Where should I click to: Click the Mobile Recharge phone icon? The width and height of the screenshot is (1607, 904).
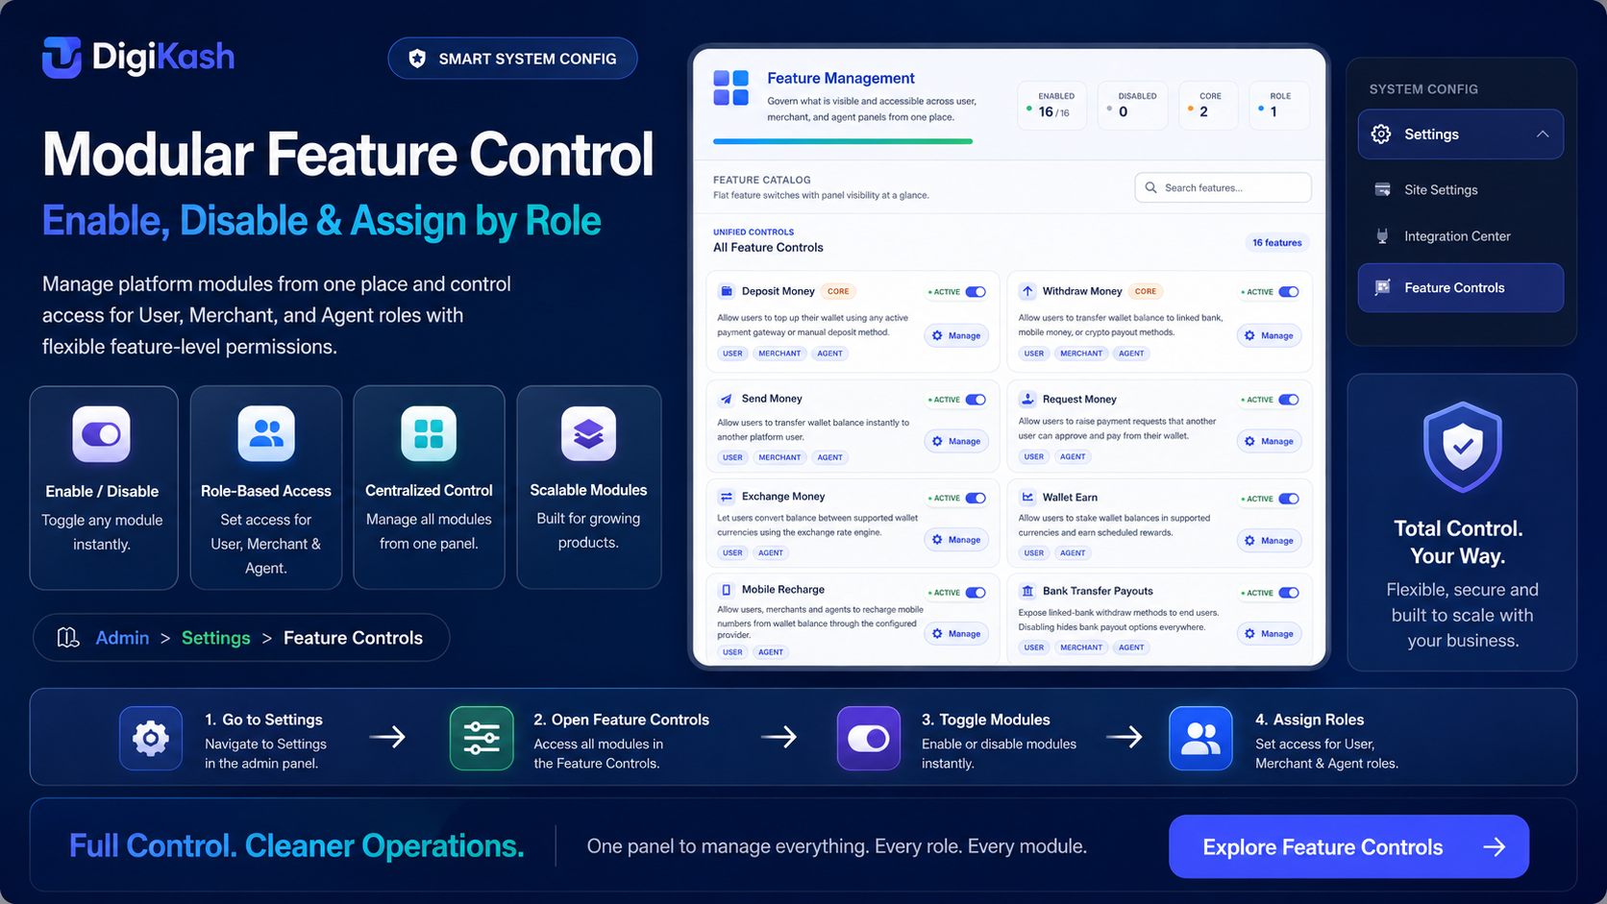[x=727, y=590]
